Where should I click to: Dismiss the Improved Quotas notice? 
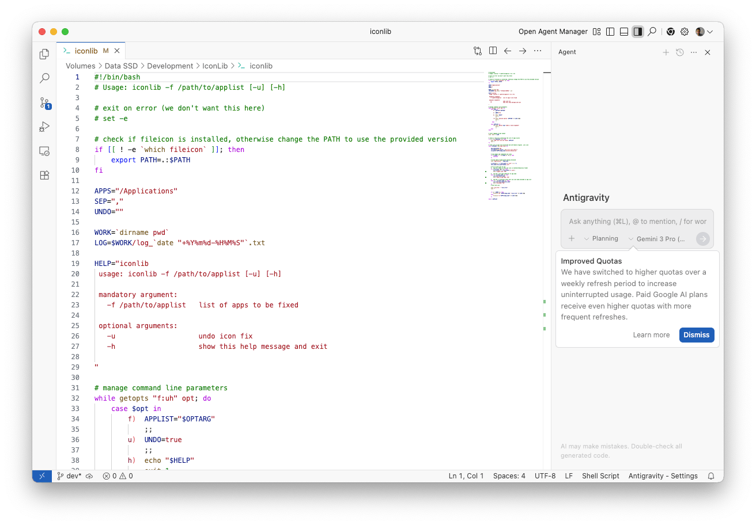tap(696, 335)
